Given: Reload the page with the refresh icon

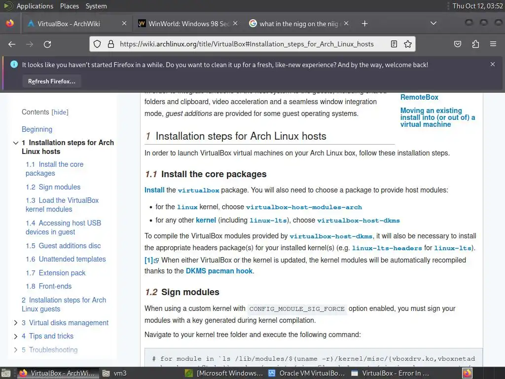Looking at the screenshot, I should click(47, 44).
